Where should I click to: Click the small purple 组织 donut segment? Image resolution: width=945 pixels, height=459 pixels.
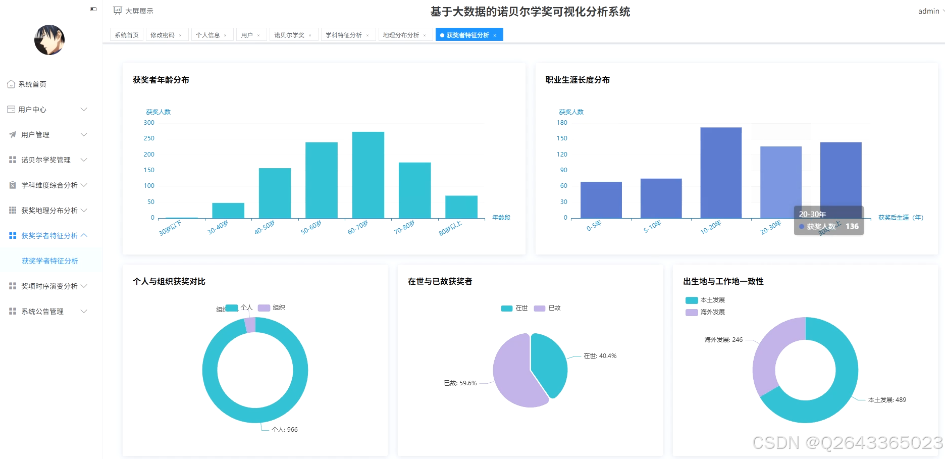point(250,325)
